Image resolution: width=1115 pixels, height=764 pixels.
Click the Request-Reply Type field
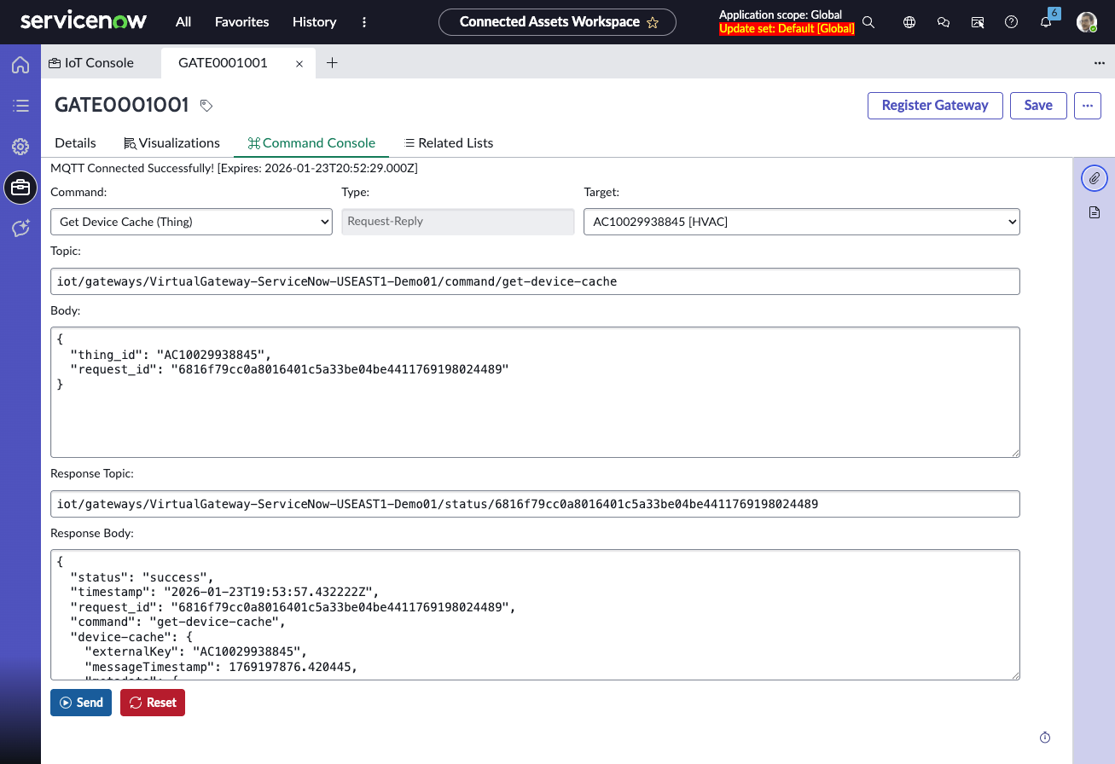[x=458, y=222]
